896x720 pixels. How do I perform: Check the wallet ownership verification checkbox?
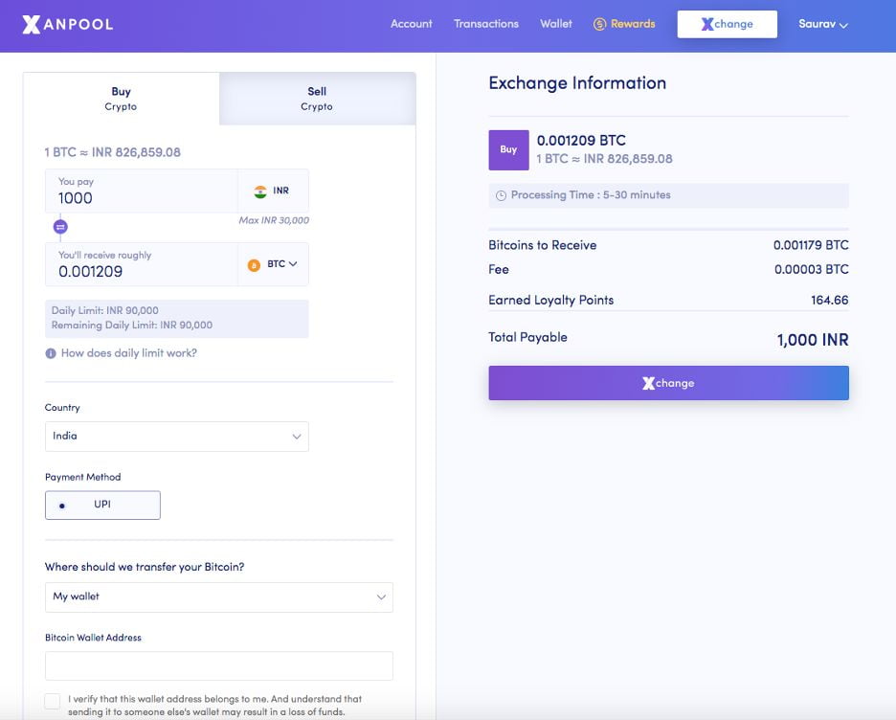pos(53,702)
